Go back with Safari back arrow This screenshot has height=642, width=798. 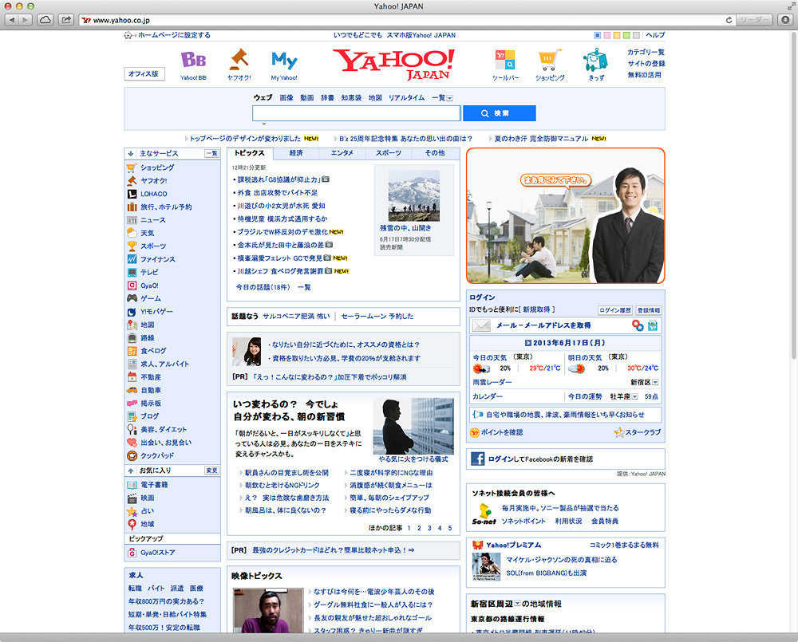click(12, 20)
